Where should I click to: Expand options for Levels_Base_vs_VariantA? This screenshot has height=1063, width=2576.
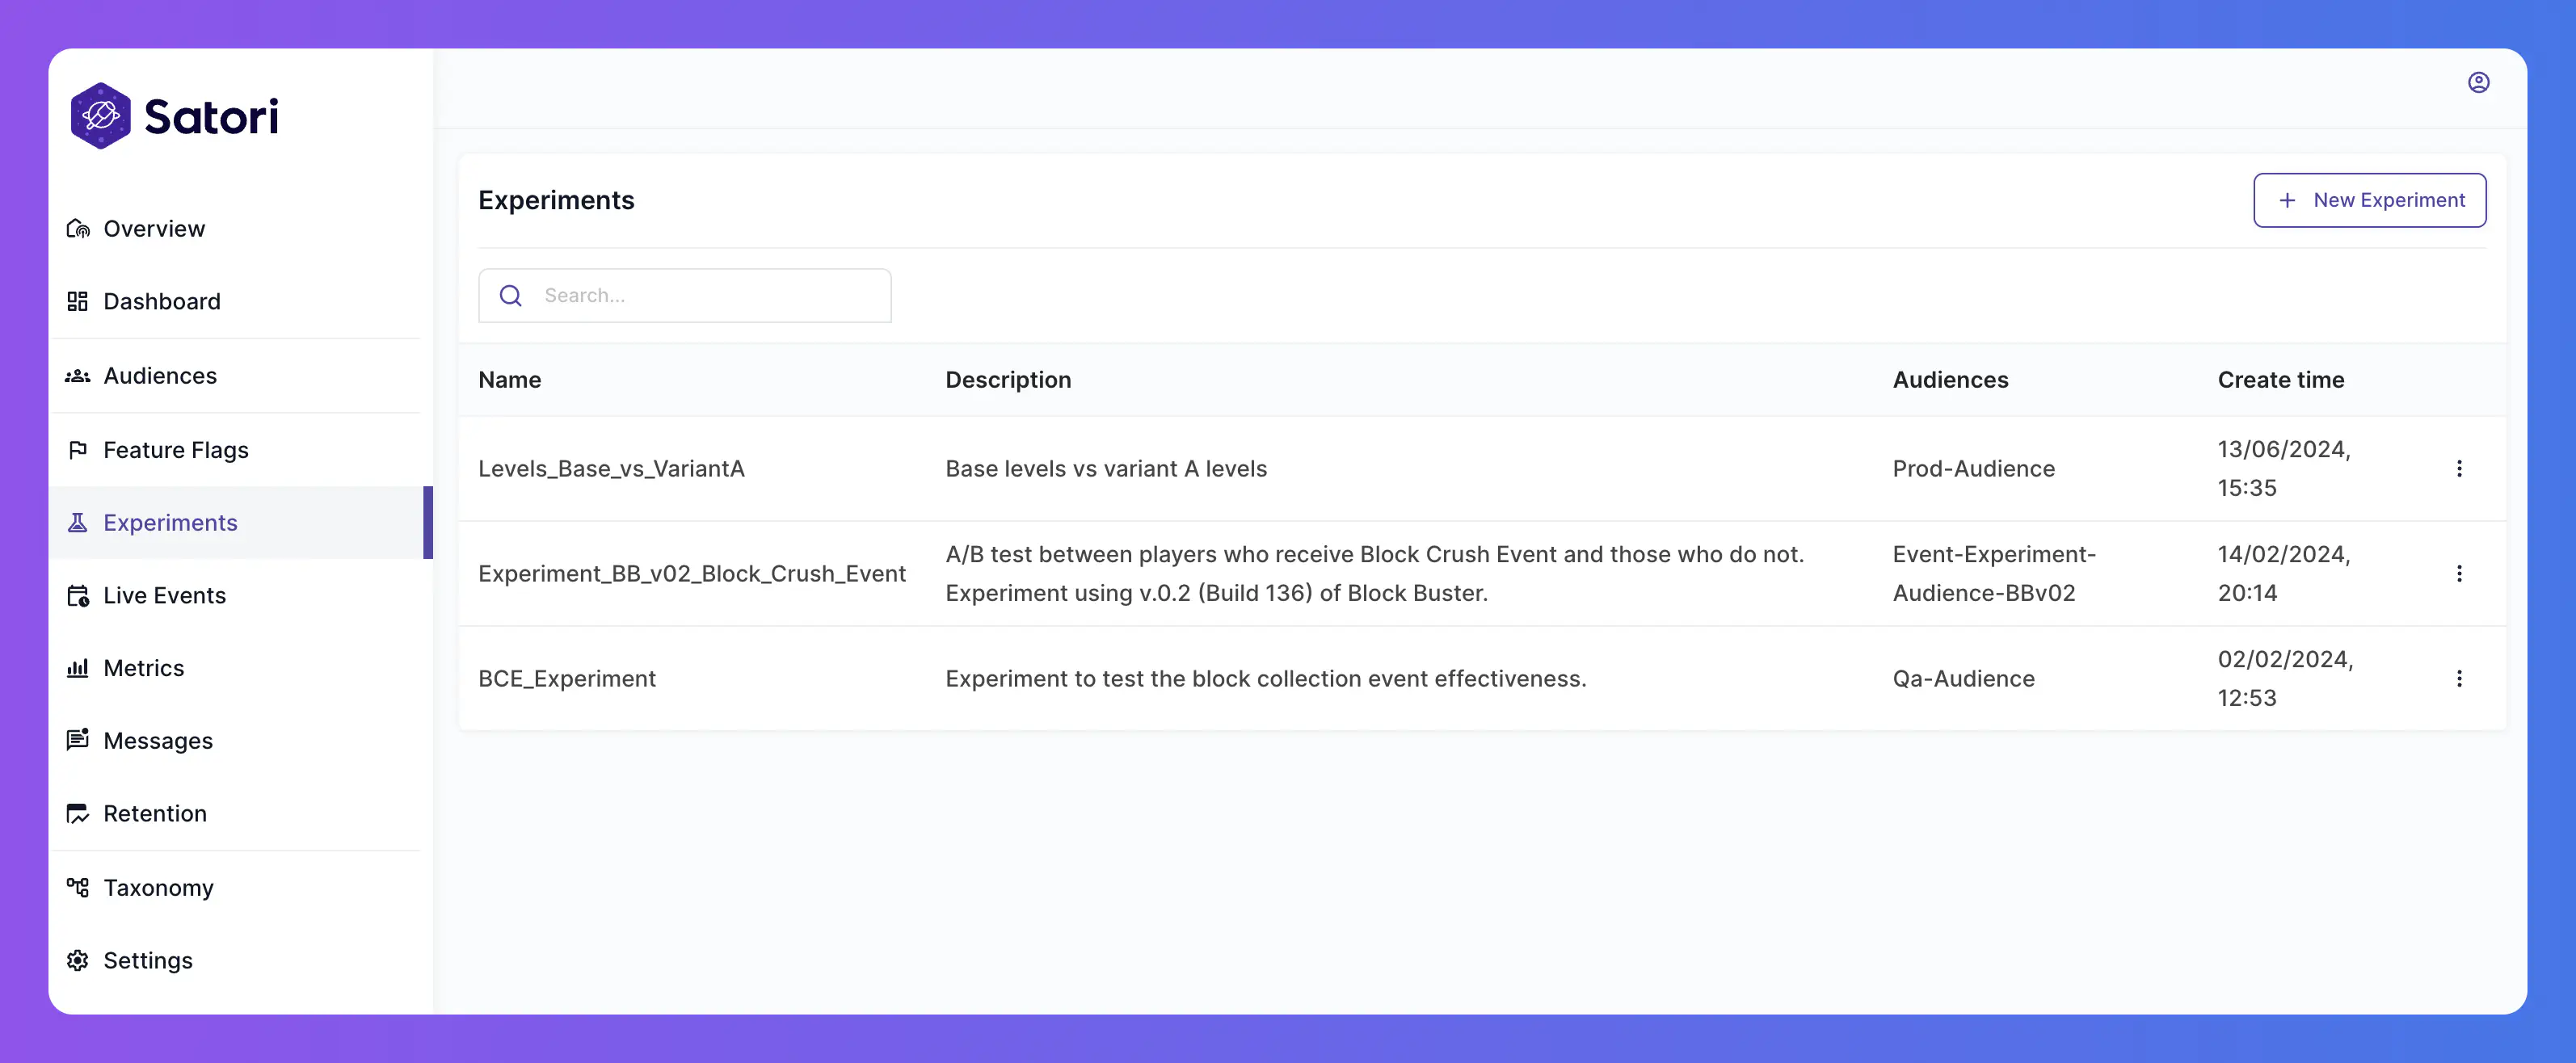[x=2460, y=468]
